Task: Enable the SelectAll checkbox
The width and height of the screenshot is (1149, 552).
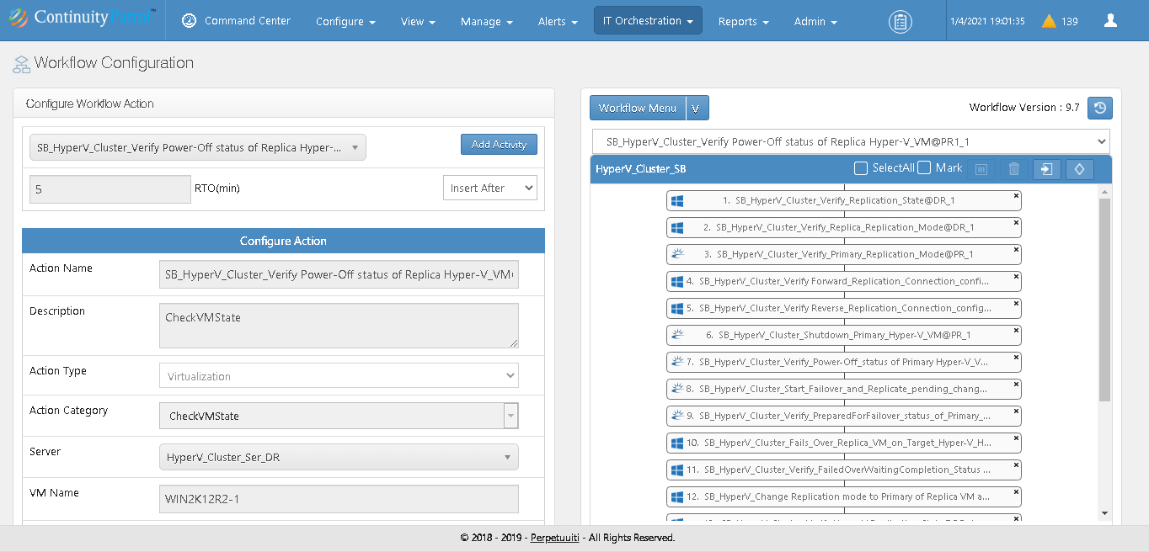Action: pos(860,168)
